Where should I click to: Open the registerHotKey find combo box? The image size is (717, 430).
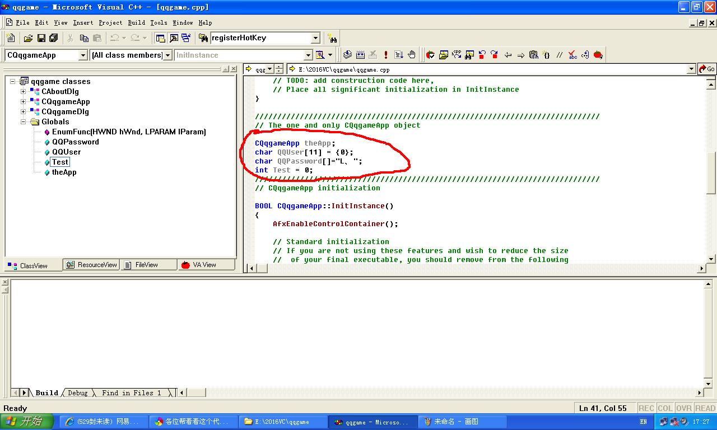tap(315, 38)
